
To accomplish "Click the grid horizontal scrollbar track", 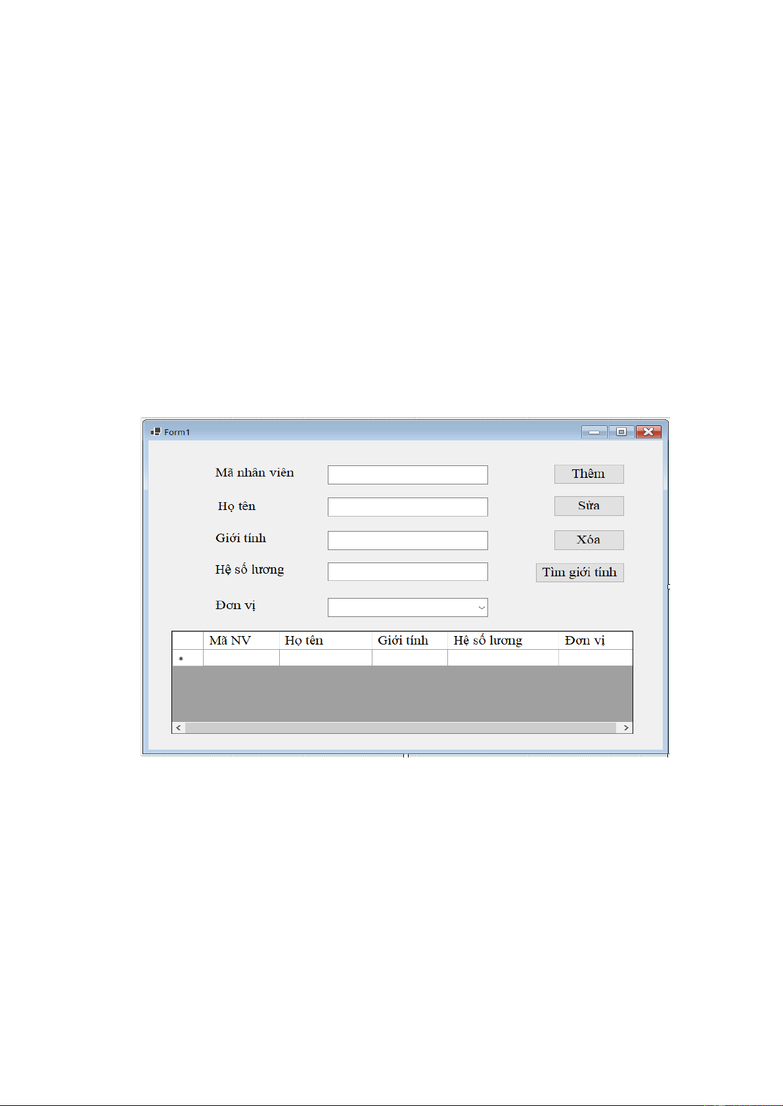I will pos(401,728).
